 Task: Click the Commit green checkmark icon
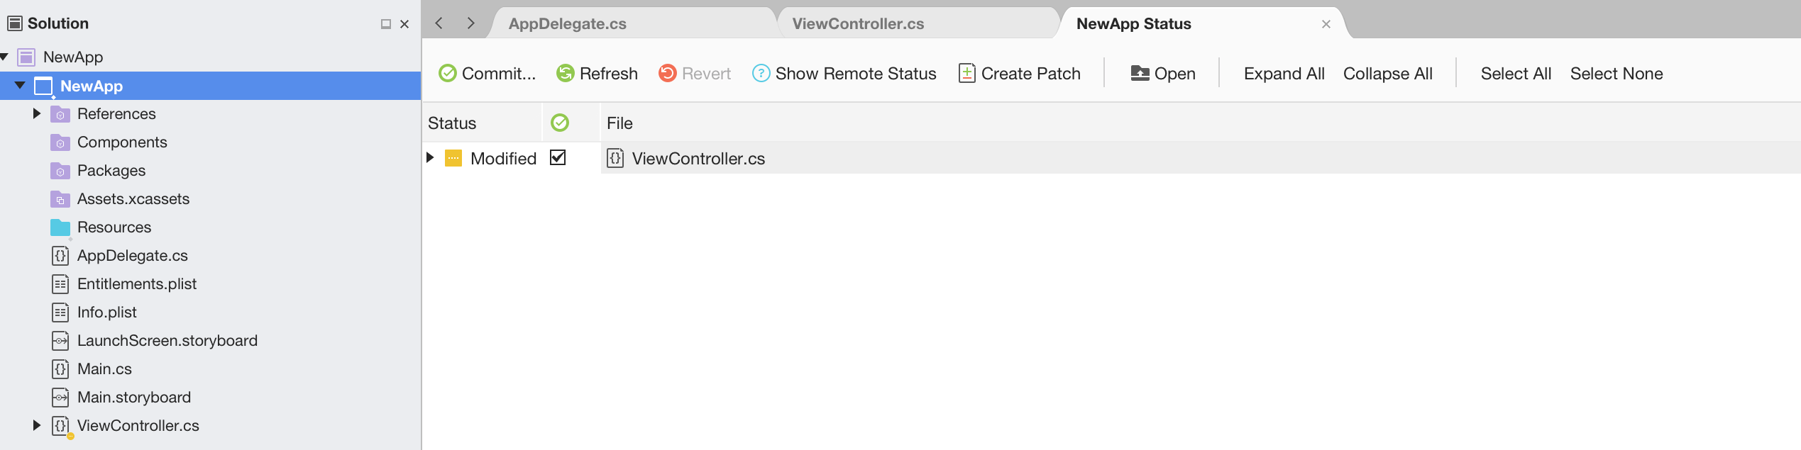click(x=448, y=74)
